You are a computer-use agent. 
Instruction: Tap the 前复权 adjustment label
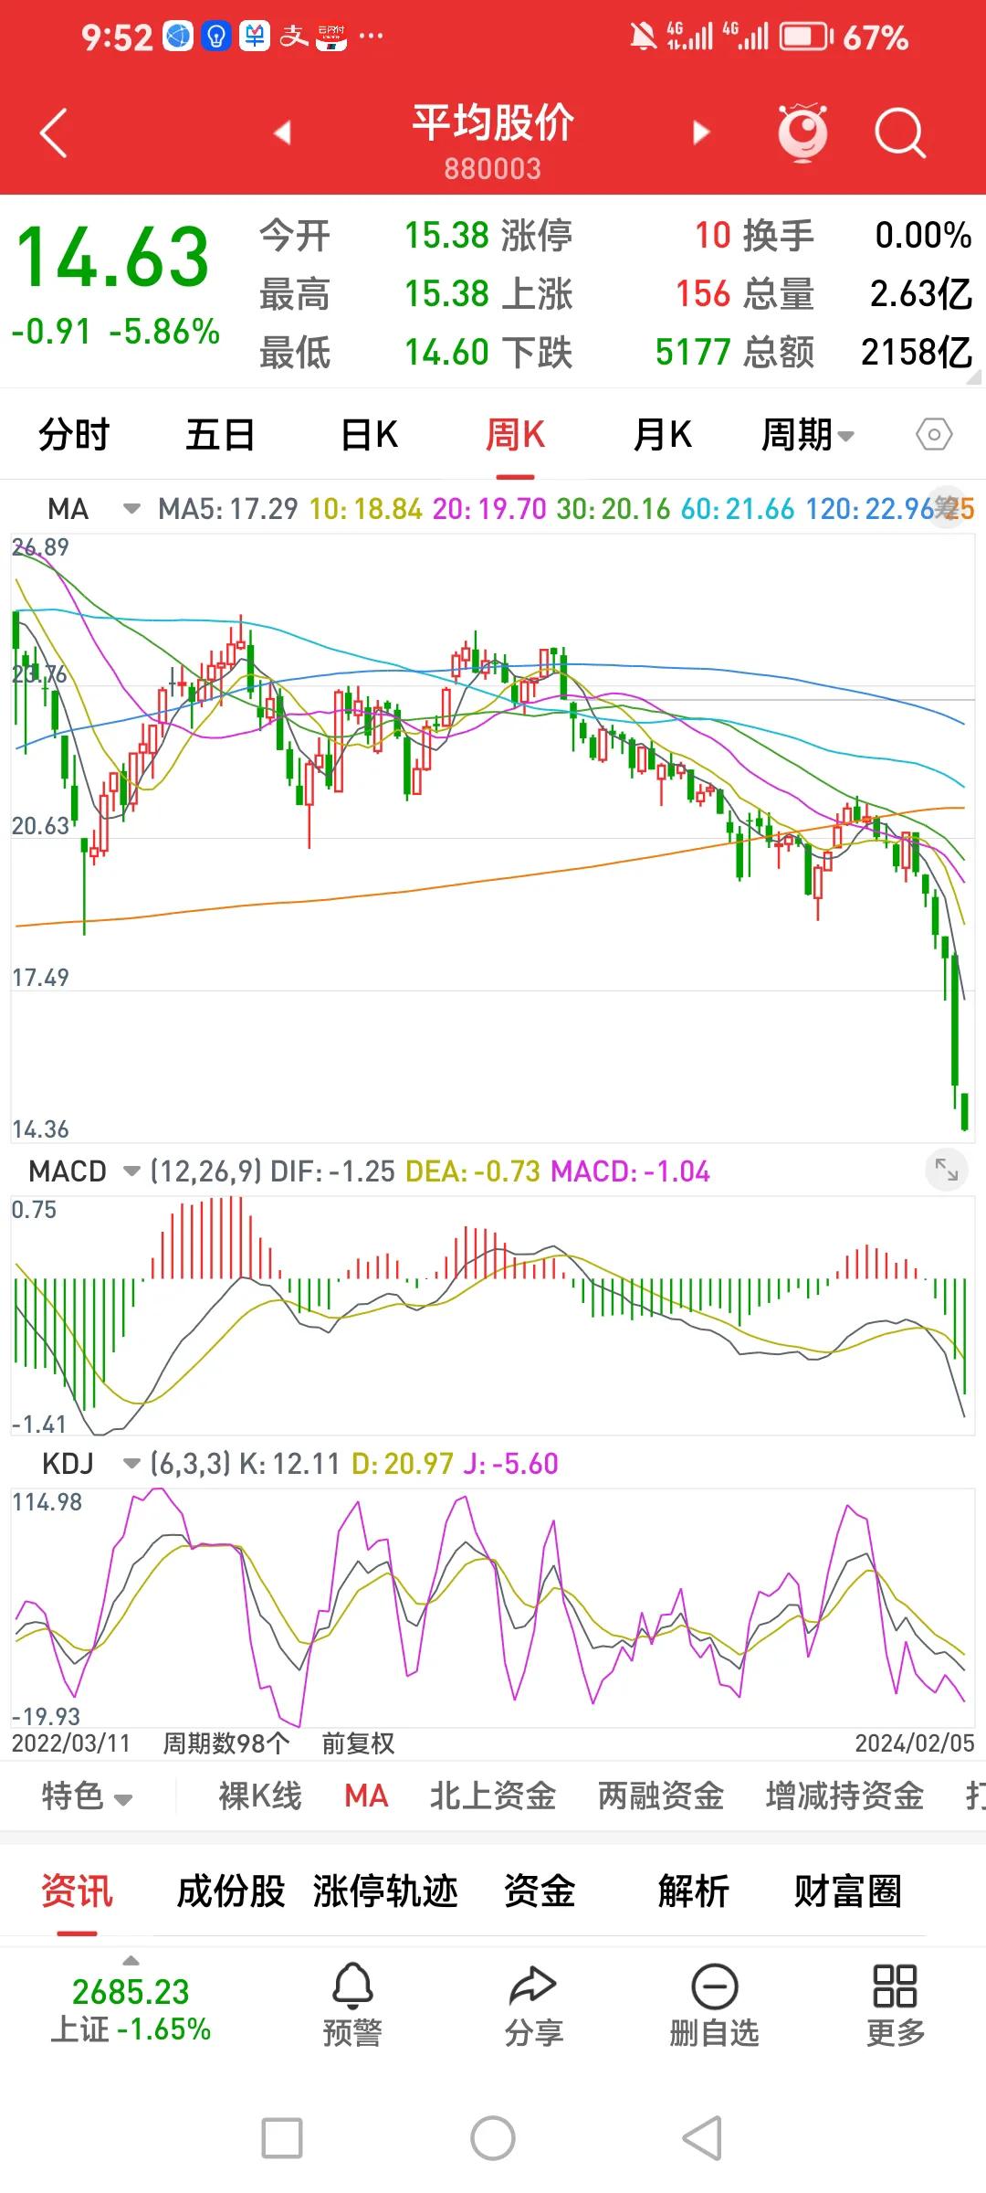click(x=358, y=1743)
